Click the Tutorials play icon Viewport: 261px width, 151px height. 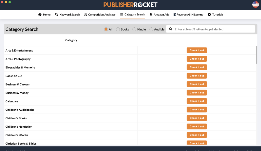click(209, 15)
